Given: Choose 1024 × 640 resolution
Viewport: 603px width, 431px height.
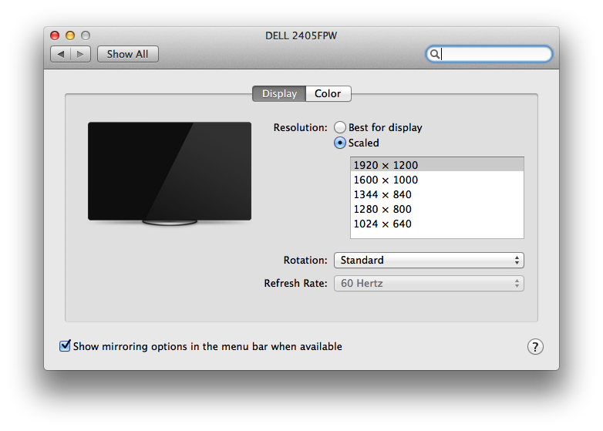Looking at the screenshot, I should click(x=437, y=224).
